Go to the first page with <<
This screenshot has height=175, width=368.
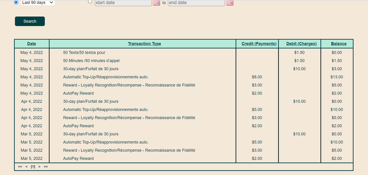[x=20, y=167]
